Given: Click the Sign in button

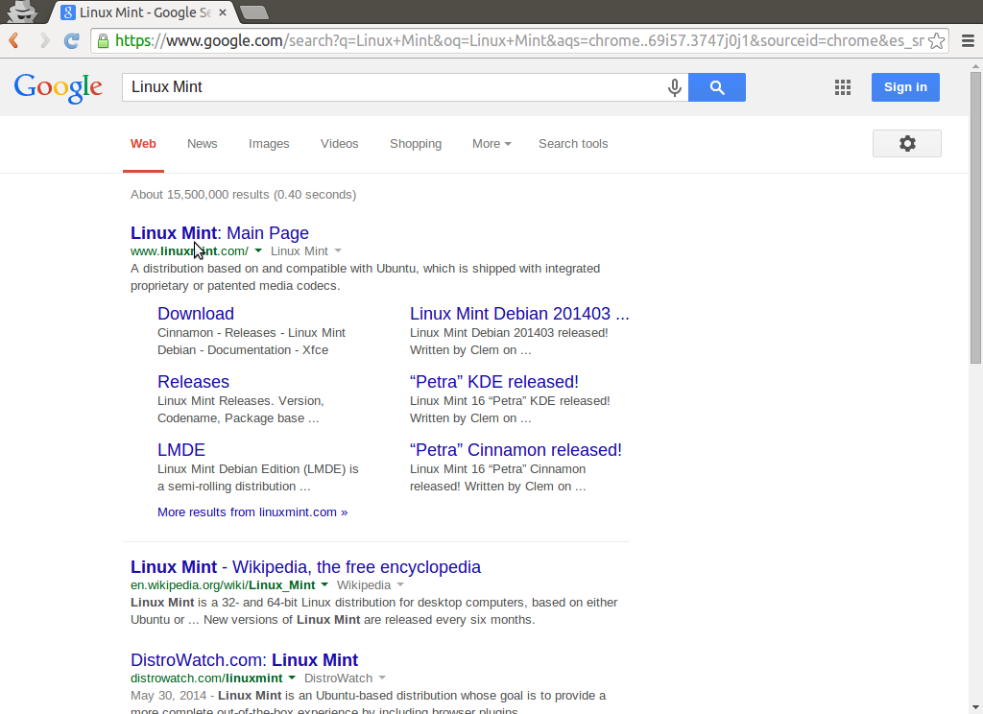Looking at the screenshot, I should pyautogui.click(x=904, y=86).
